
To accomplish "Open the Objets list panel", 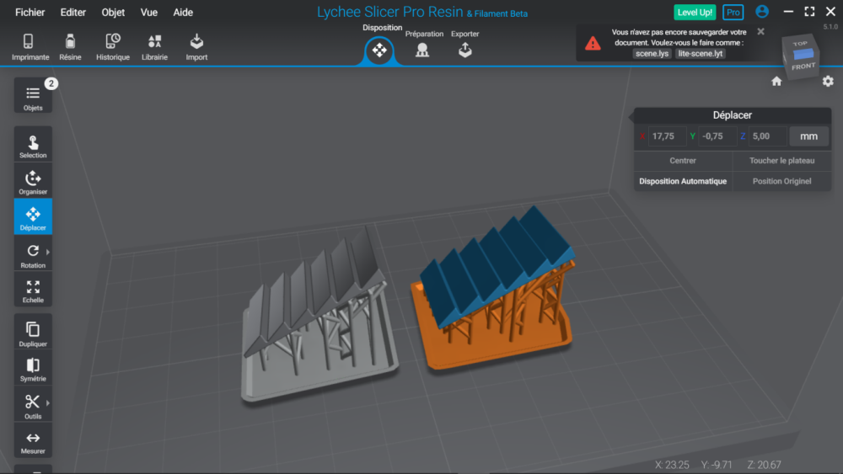I will [33, 95].
